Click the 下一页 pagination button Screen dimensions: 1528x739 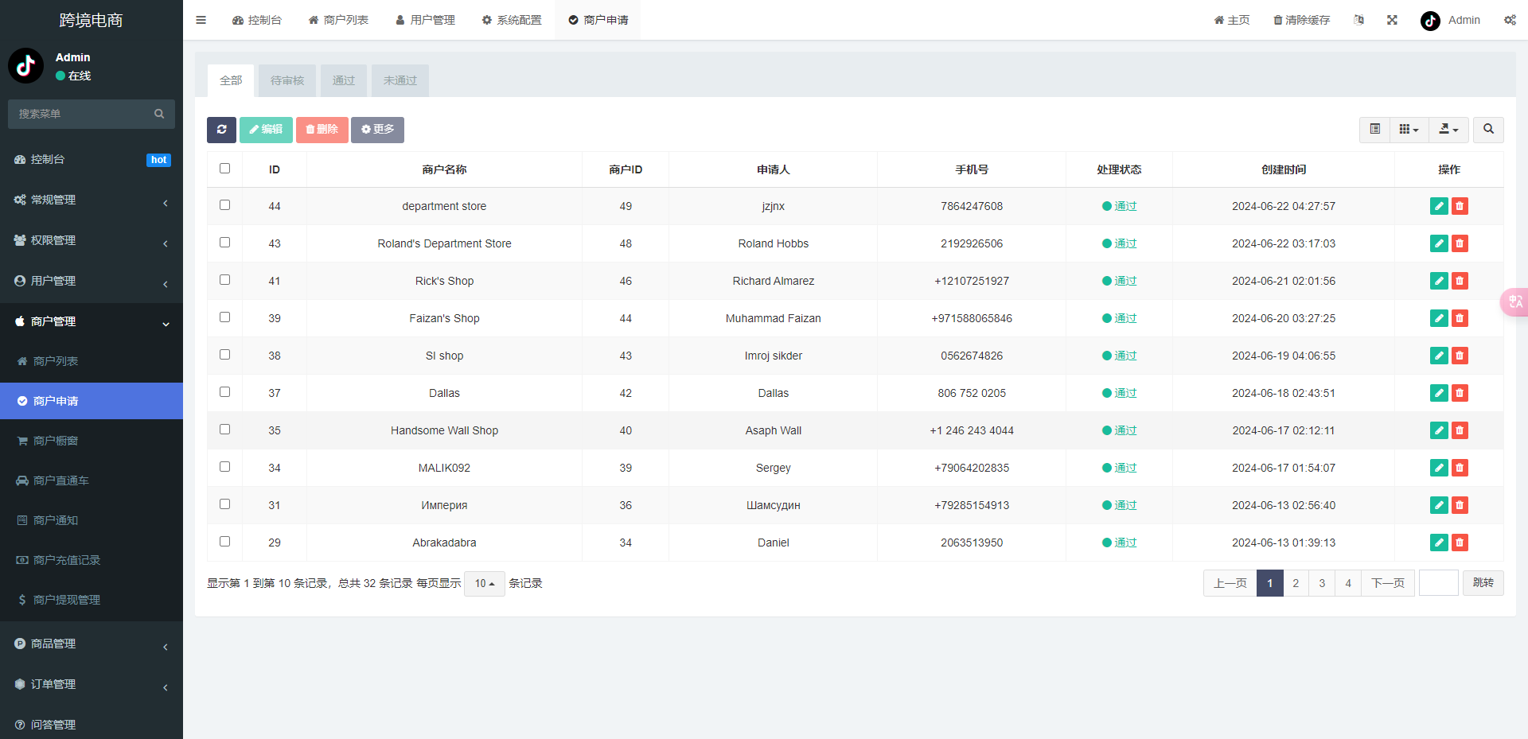click(x=1387, y=583)
